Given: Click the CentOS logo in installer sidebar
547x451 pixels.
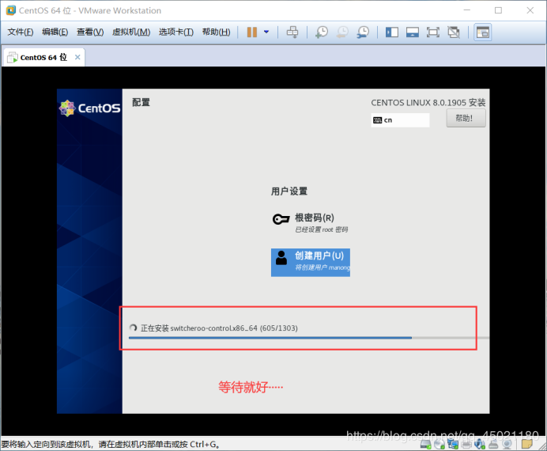Looking at the screenshot, I should tap(90, 108).
